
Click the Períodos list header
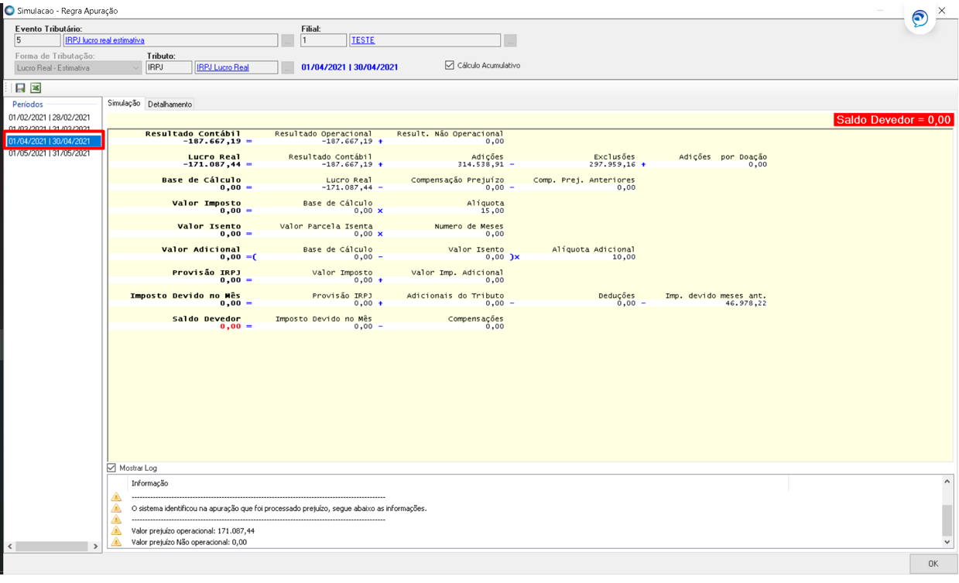point(28,104)
